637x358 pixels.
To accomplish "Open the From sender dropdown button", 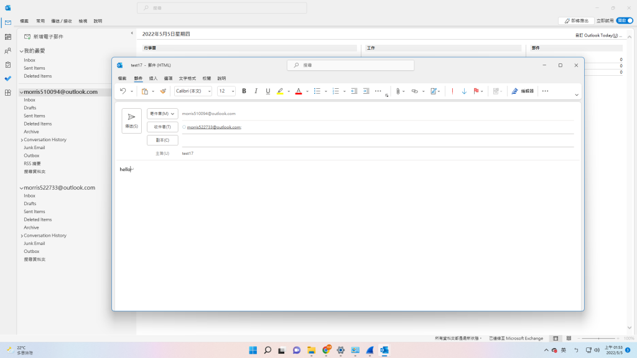I will [162, 114].
